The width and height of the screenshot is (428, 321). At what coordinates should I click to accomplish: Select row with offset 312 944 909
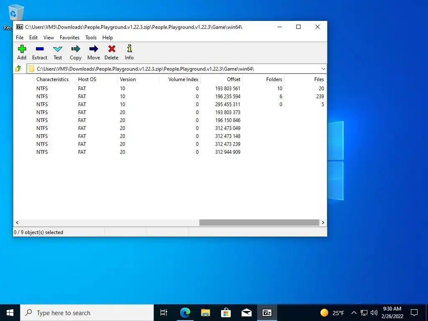[170, 152]
